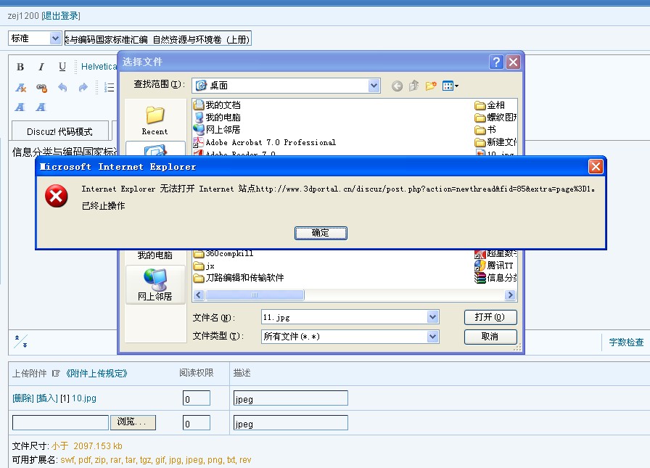Undo the last editor action
650x468 pixels.
[62, 88]
